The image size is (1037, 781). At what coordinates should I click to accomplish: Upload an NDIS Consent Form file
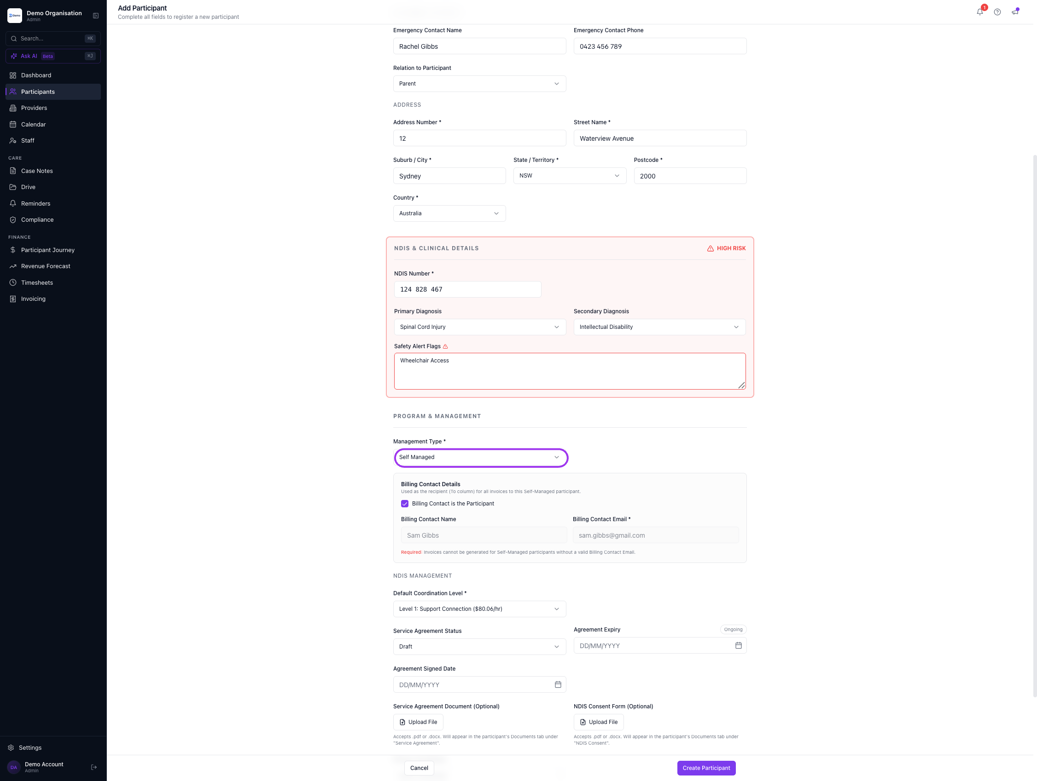click(599, 722)
